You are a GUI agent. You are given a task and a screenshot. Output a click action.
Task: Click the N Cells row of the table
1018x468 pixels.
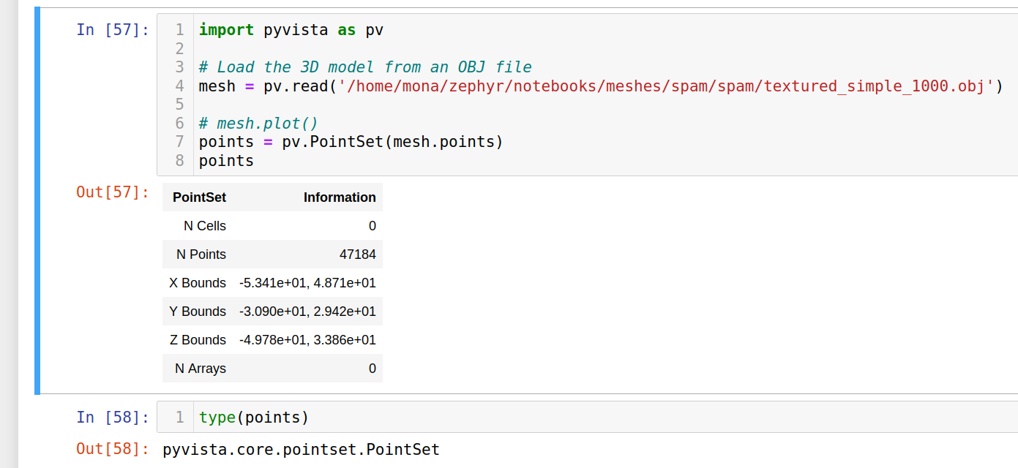[x=272, y=225]
